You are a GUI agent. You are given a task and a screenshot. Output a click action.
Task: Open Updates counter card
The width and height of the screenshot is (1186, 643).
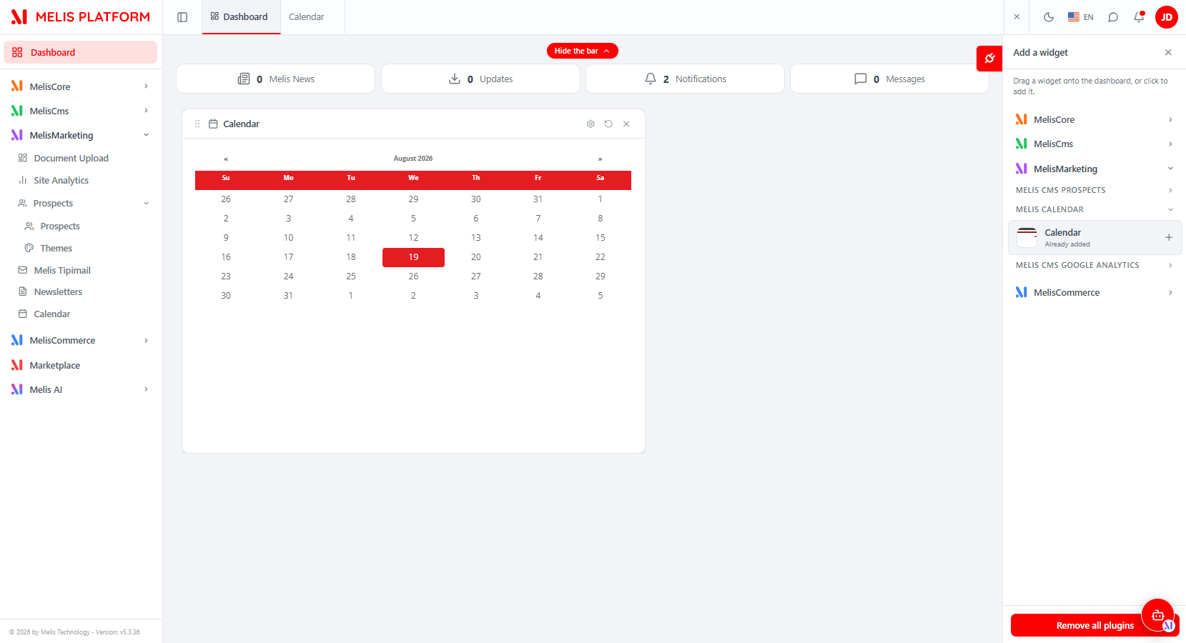[x=480, y=79]
